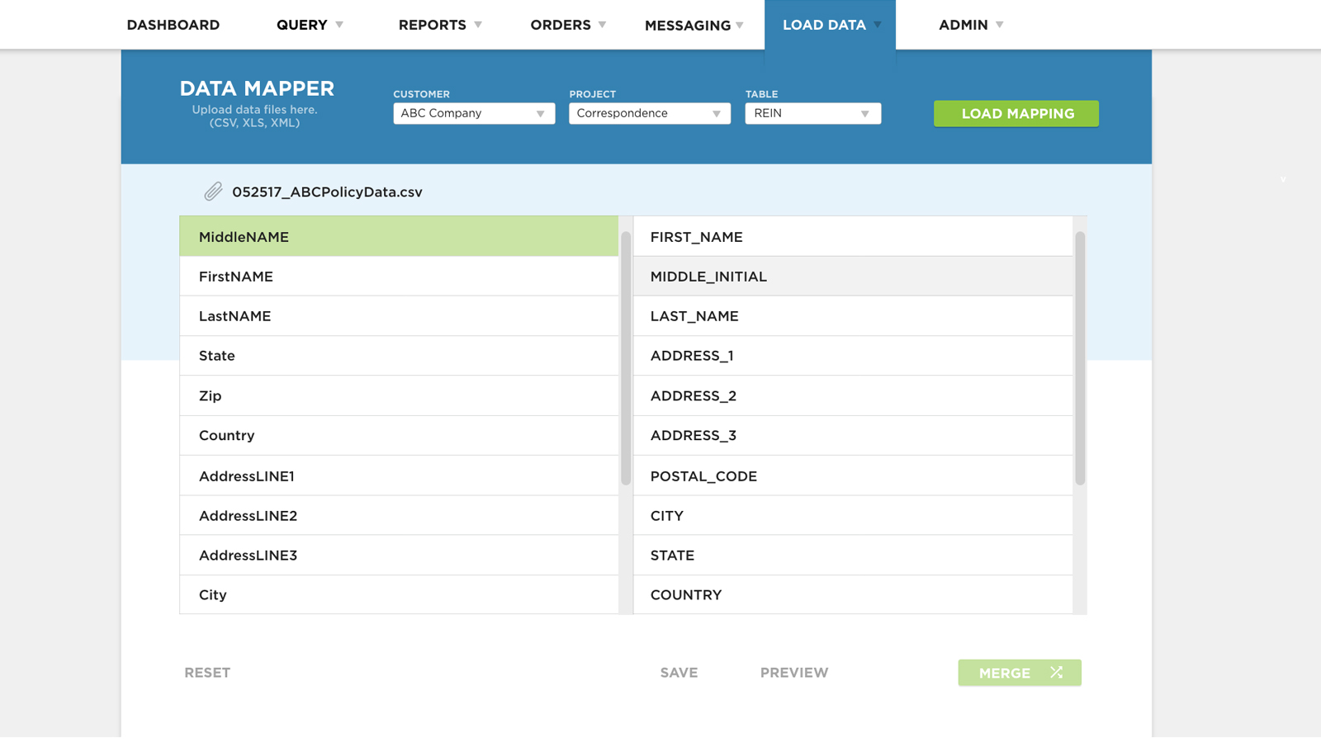Choose the LAST_NAME target column
Screen dimensions: 1321x743
(x=853, y=316)
